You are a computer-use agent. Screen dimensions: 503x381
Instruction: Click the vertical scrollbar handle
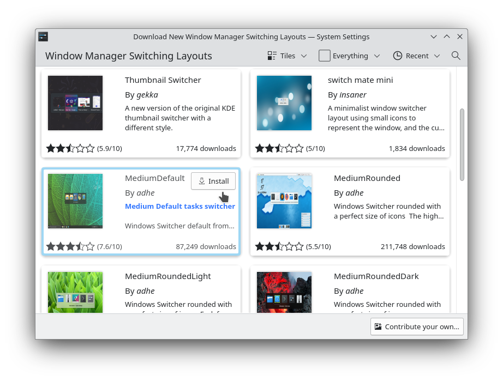click(x=462, y=144)
